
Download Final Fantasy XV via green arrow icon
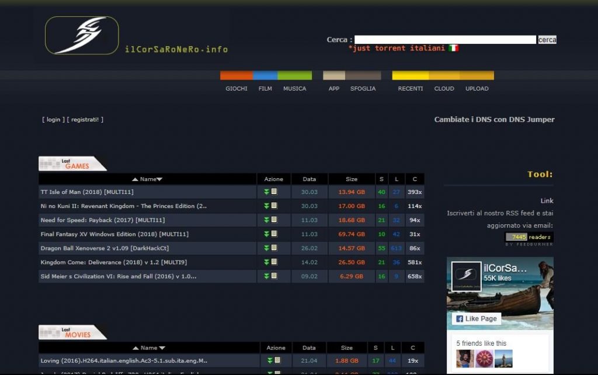coord(266,234)
